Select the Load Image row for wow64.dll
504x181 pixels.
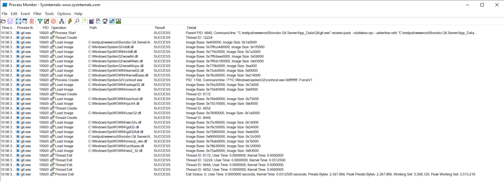239,56
